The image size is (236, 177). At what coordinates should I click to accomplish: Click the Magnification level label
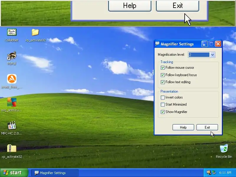(x=171, y=55)
